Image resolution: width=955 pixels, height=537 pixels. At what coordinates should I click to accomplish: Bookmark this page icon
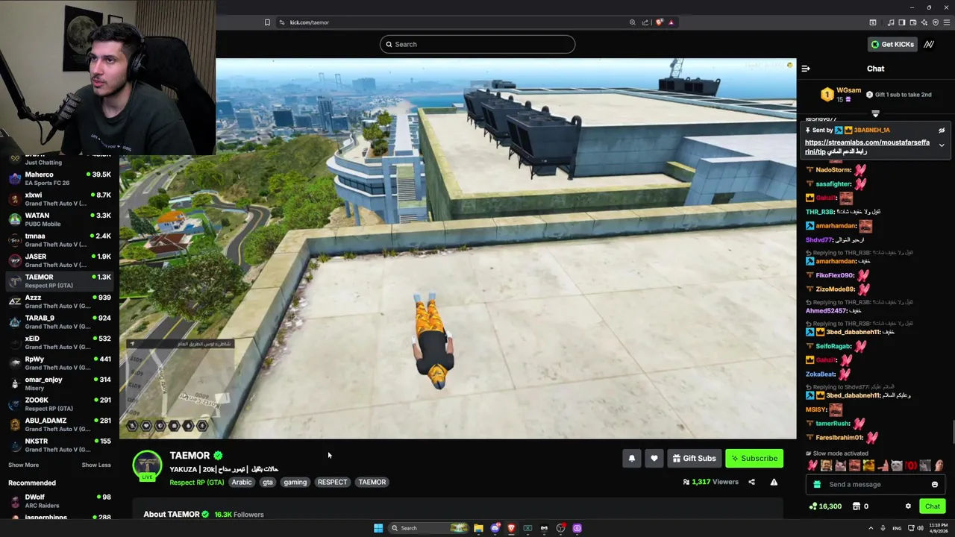(x=267, y=22)
